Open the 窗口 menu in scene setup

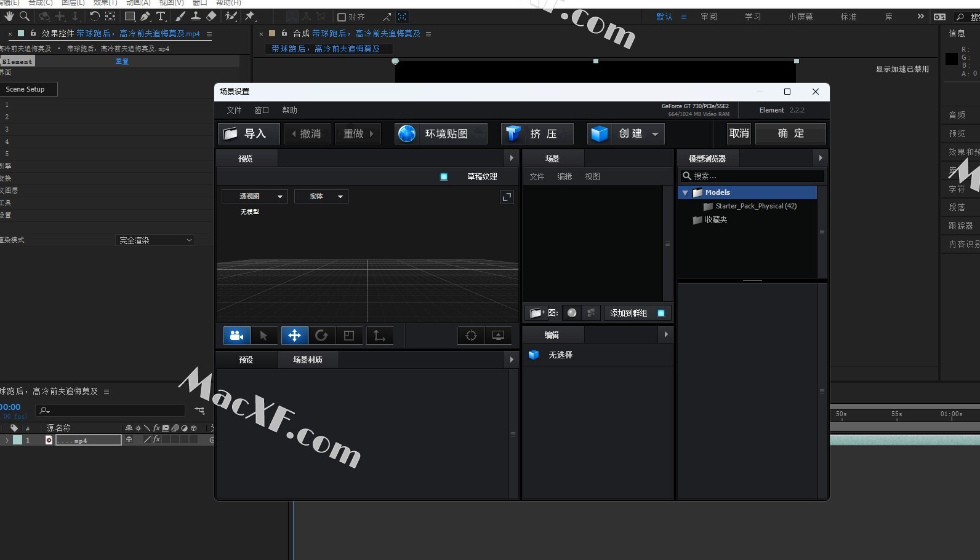(262, 110)
